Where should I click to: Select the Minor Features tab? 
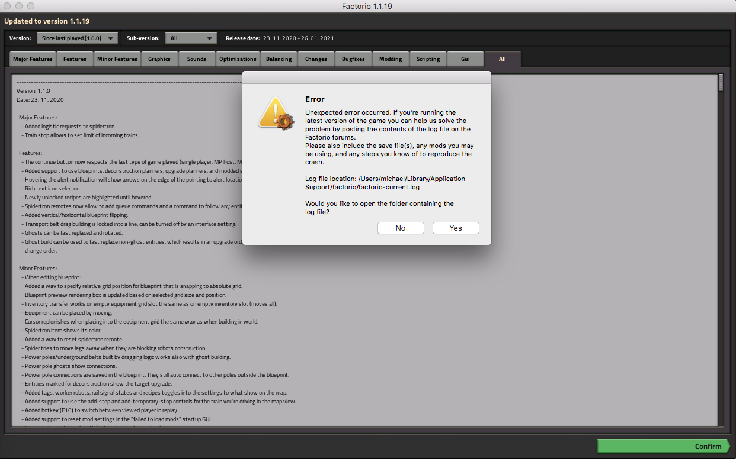(117, 59)
